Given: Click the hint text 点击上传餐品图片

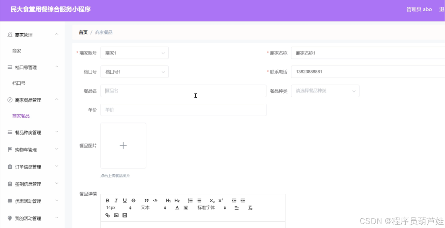Looking at the screenshot, I should point(115,176).
